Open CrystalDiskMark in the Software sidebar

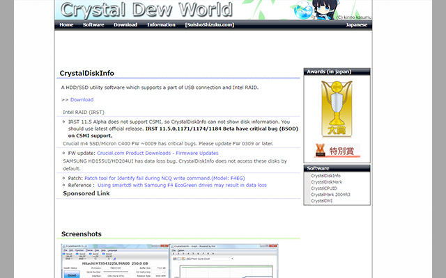point(326,182)
